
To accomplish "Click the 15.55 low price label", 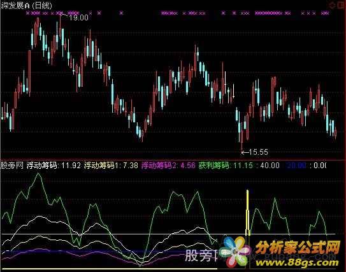I will point(259,152).
